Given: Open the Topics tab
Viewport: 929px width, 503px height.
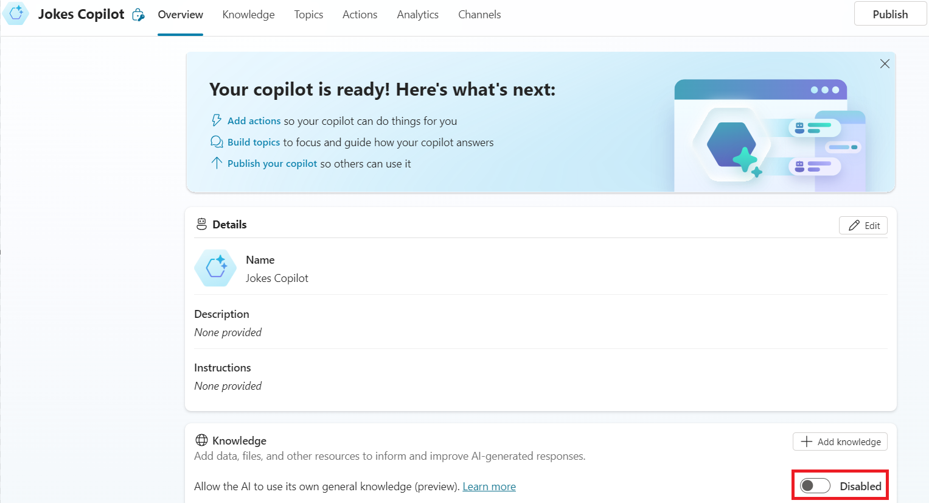Looking at the screenshot, I should 308,15.
